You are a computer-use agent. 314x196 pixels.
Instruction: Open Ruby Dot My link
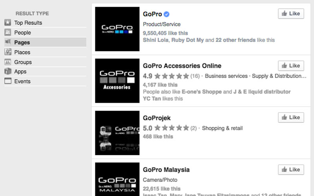pos(188,40)
